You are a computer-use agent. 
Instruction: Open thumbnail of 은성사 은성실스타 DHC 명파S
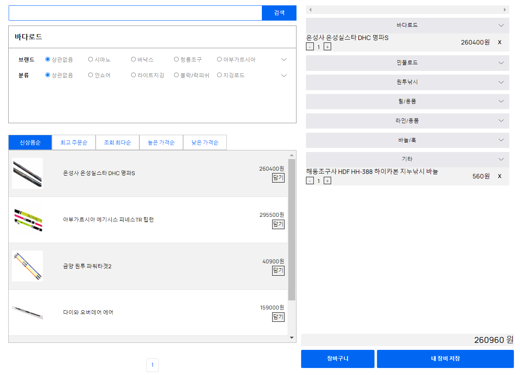point(27,173)
